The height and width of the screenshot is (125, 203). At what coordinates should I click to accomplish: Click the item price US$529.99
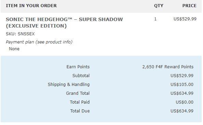coord(185,19)
